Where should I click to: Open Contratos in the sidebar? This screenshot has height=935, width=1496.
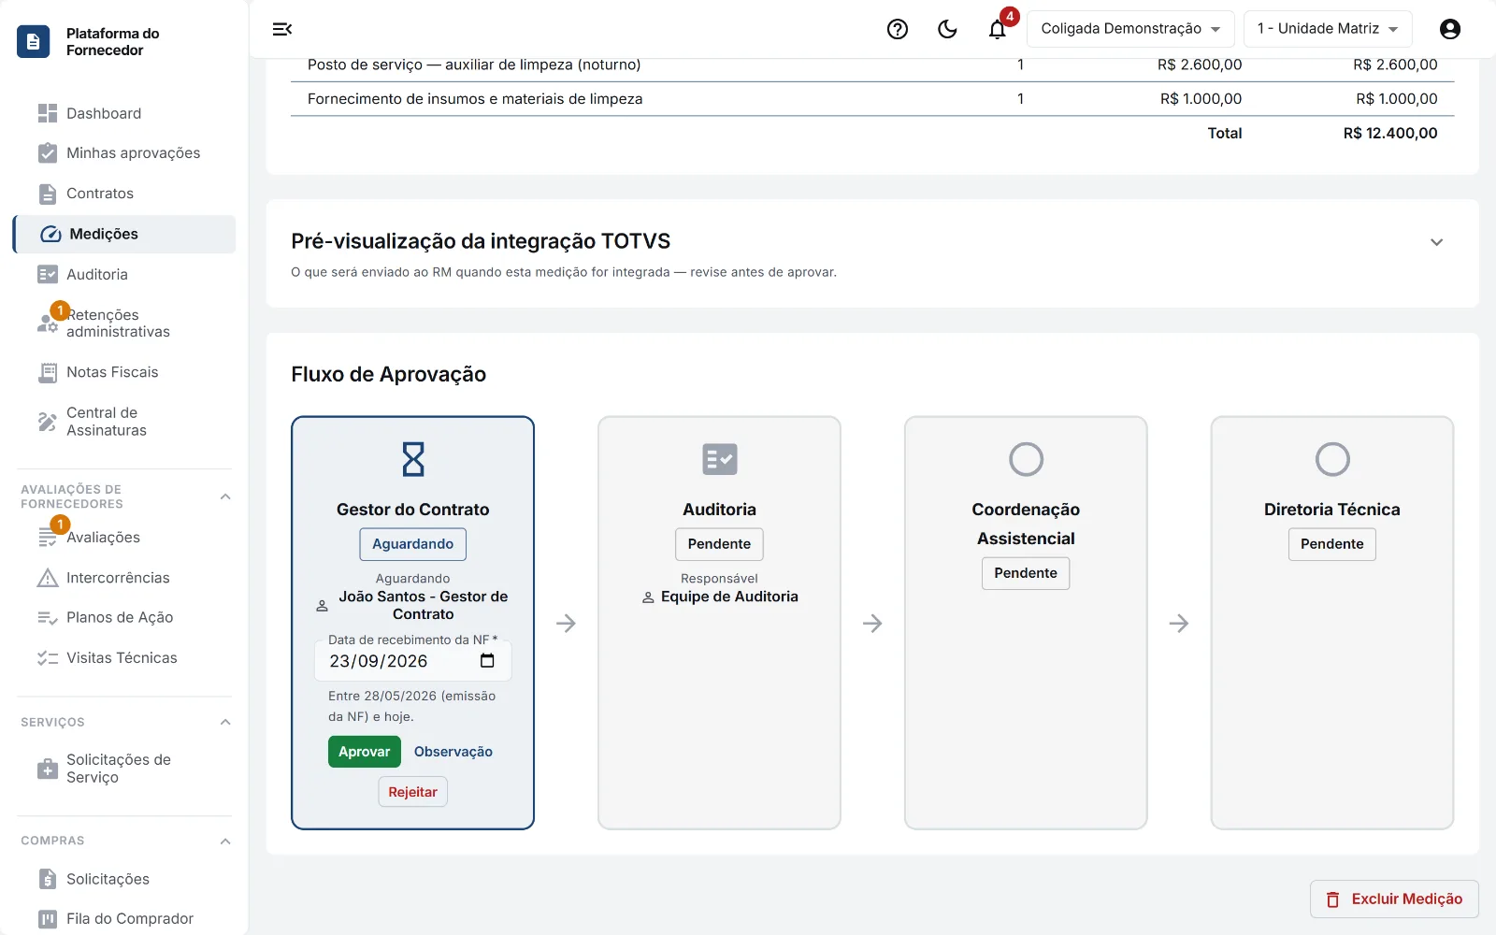coord(123,194)
